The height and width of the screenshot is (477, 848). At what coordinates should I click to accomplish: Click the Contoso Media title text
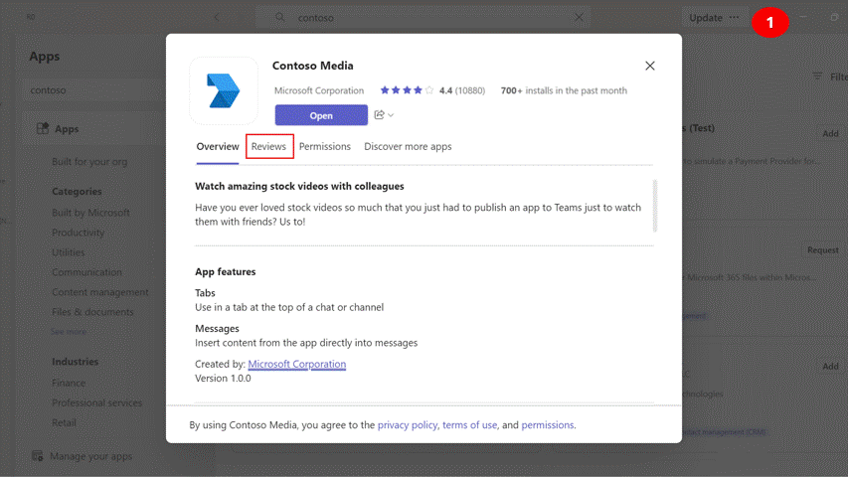[312, 66]
